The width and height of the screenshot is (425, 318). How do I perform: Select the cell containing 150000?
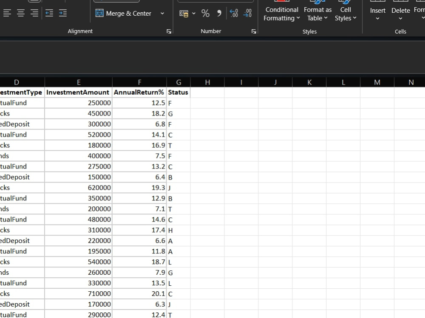(x=79, y=177)
